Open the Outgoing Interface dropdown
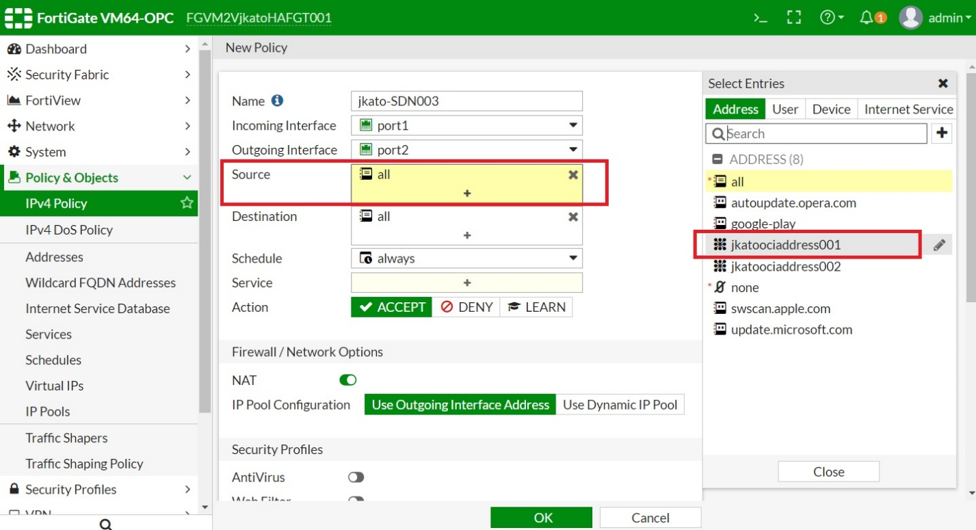The width and height of the screenshot is (976, 530). [573, 149]
